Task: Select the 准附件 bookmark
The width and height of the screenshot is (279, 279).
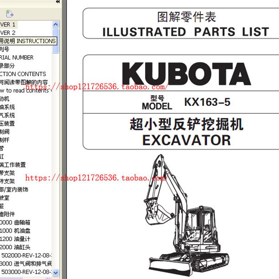Action: click(7, 214)
